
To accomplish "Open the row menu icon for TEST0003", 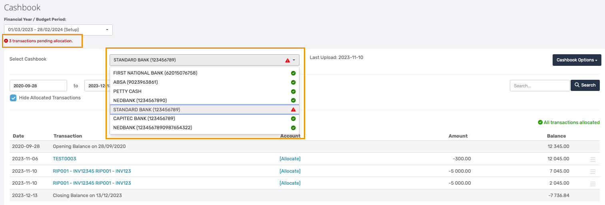I will tap(593, 160).
